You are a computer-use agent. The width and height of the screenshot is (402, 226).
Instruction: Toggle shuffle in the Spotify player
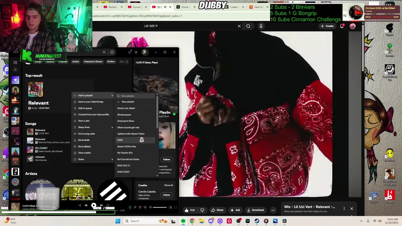[79, 205]
